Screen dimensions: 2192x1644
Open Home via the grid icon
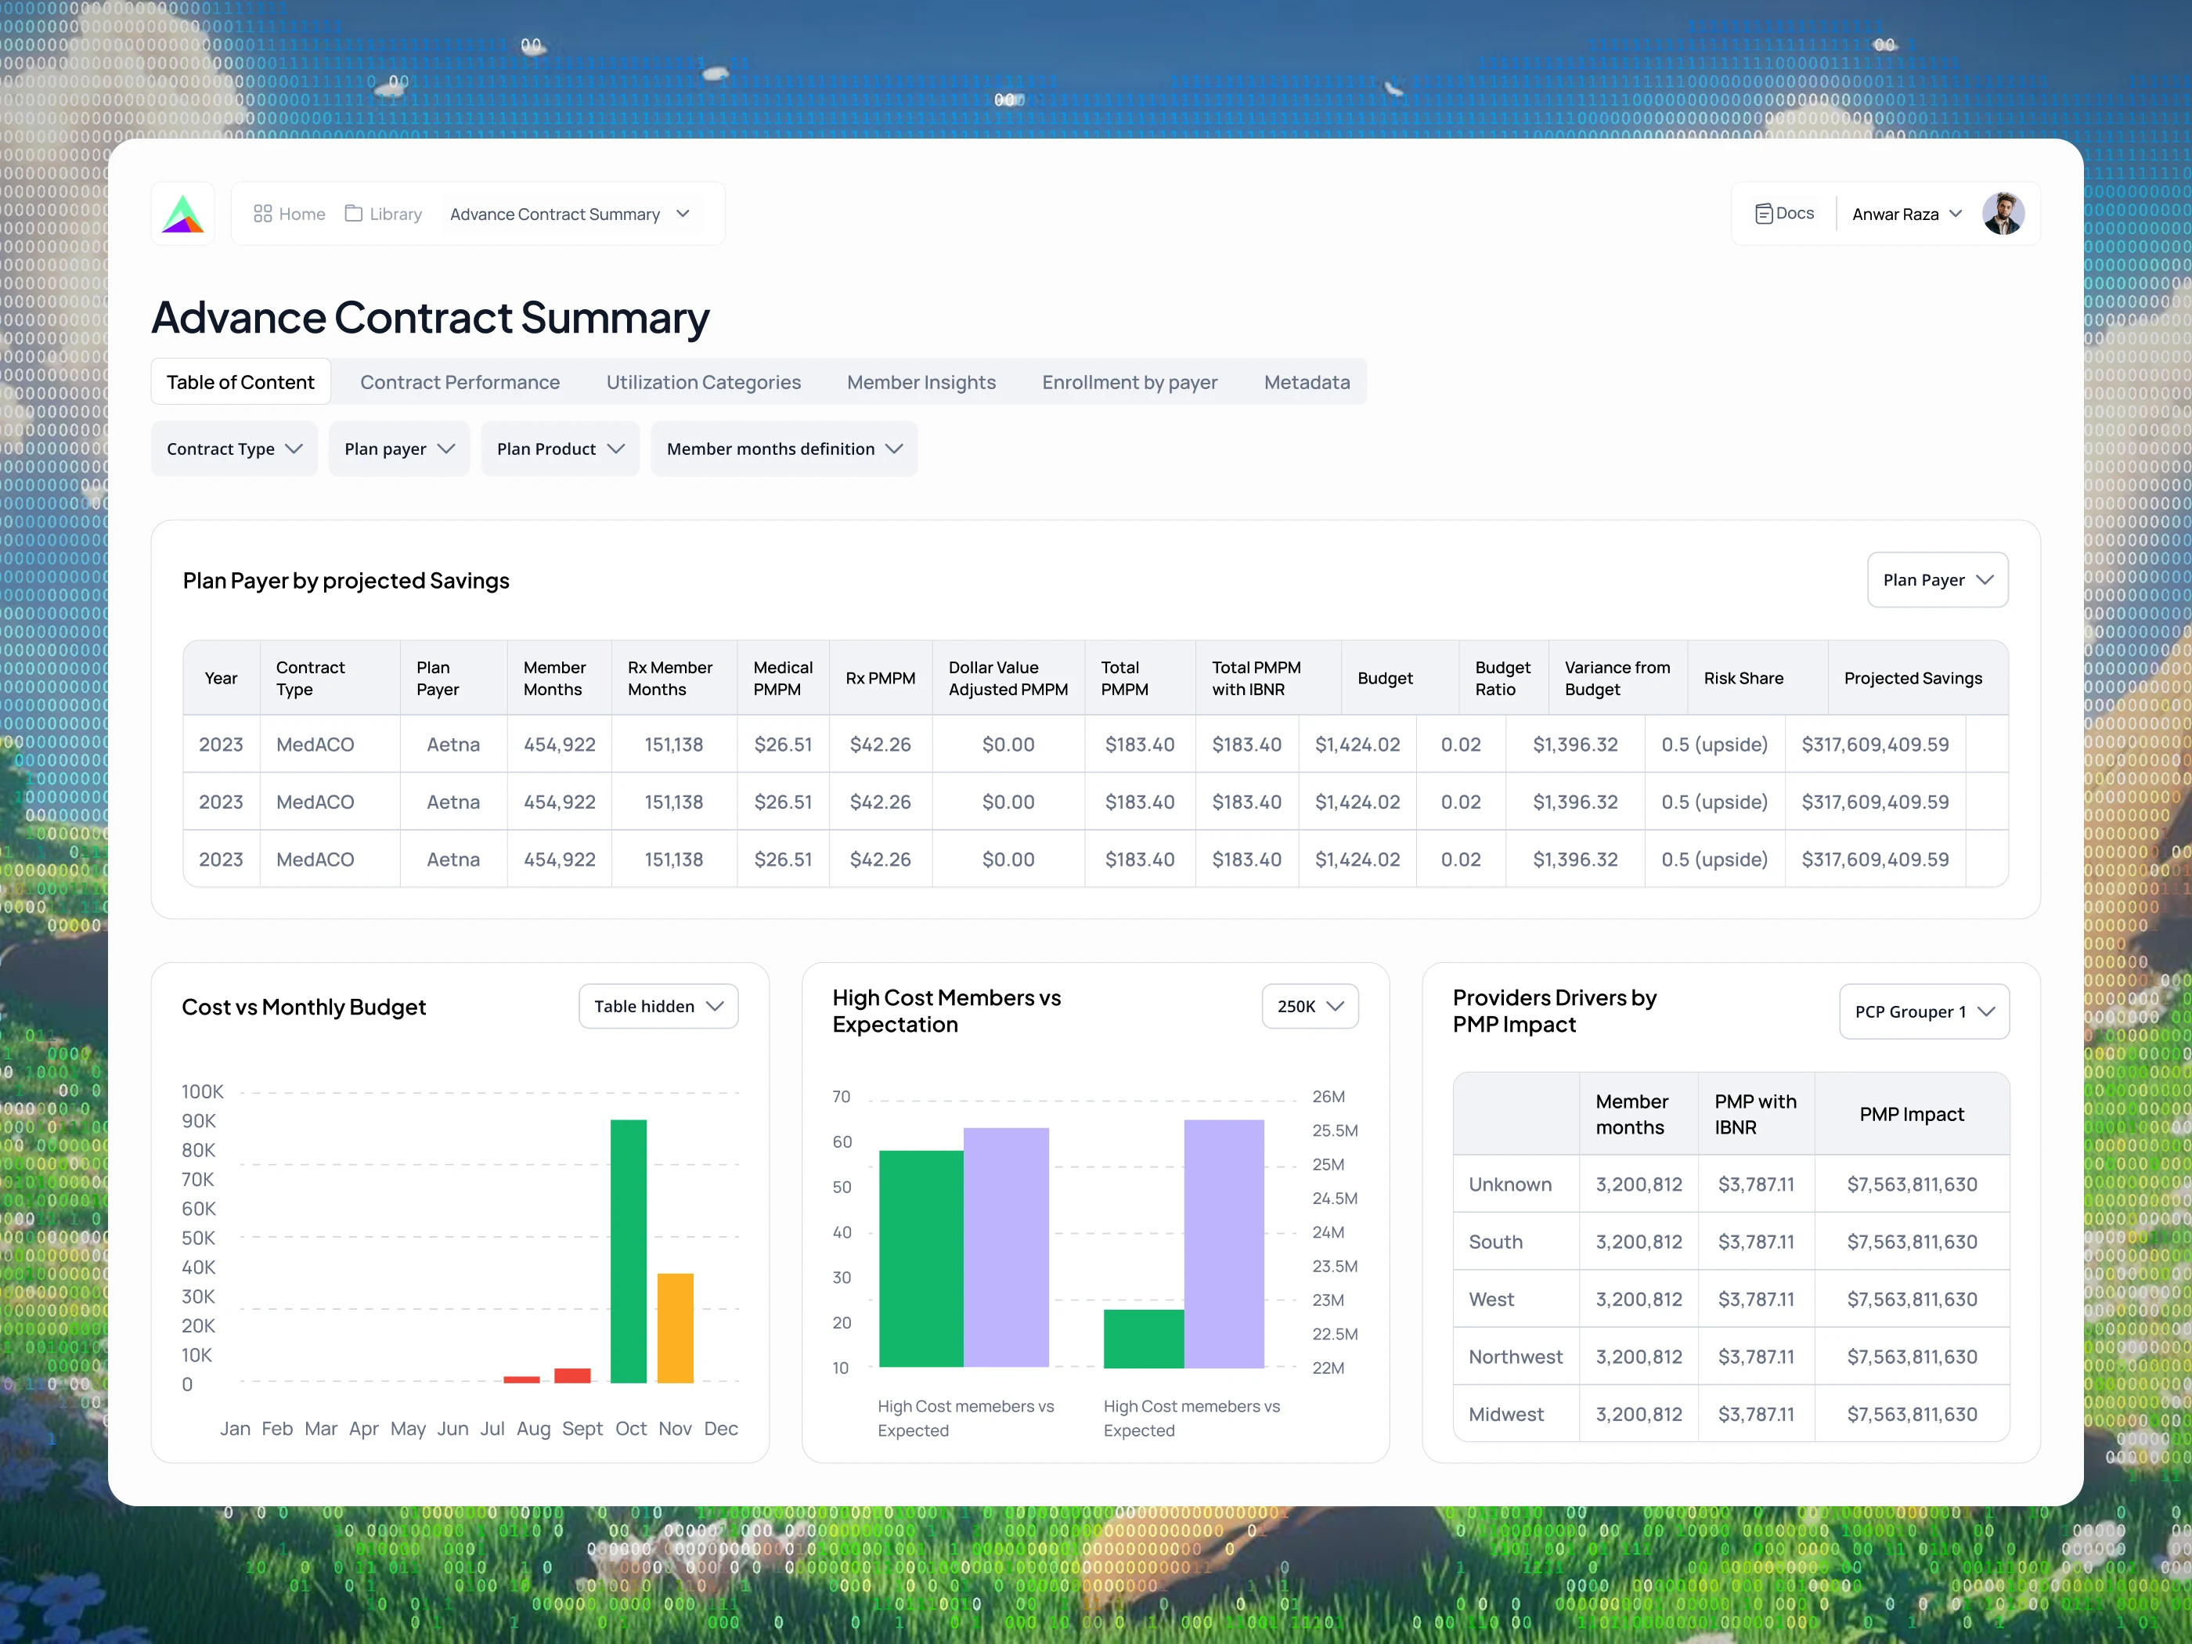(x=262, y=214)
